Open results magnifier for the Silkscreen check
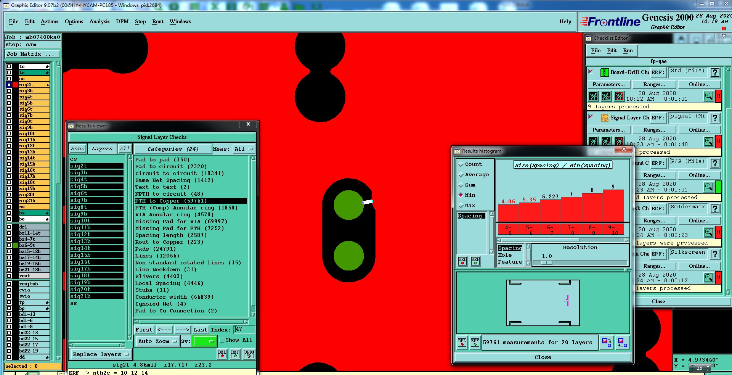 click(708, 278)
